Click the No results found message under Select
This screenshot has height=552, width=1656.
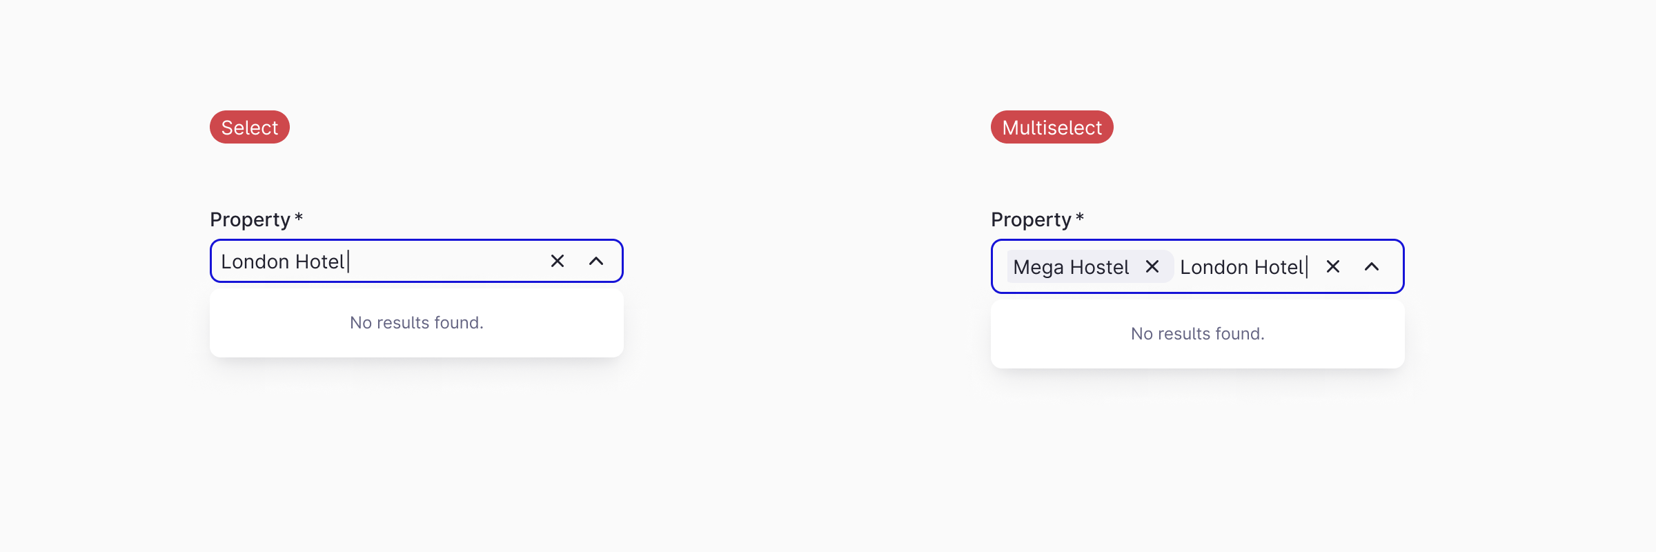pyautogui.click(x=417, y=322)
